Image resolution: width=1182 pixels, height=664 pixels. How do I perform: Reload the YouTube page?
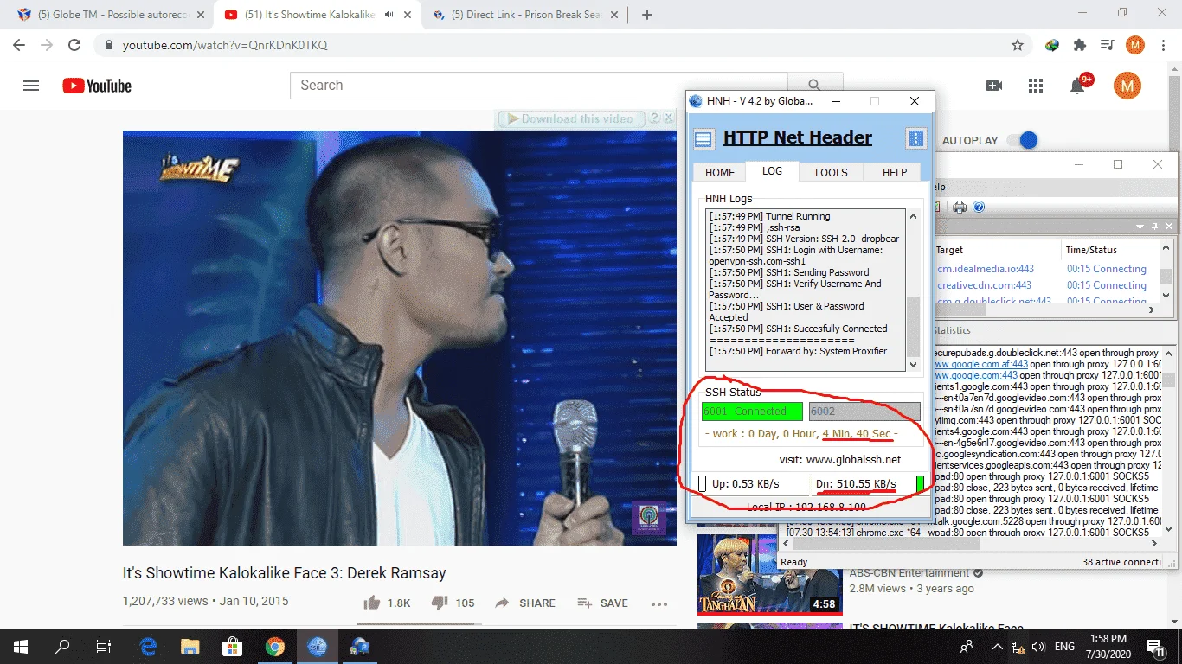tap(74, 45)
